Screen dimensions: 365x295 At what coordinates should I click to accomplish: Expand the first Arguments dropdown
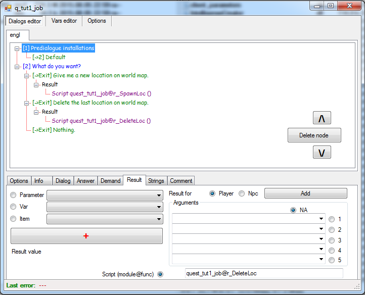322,219
